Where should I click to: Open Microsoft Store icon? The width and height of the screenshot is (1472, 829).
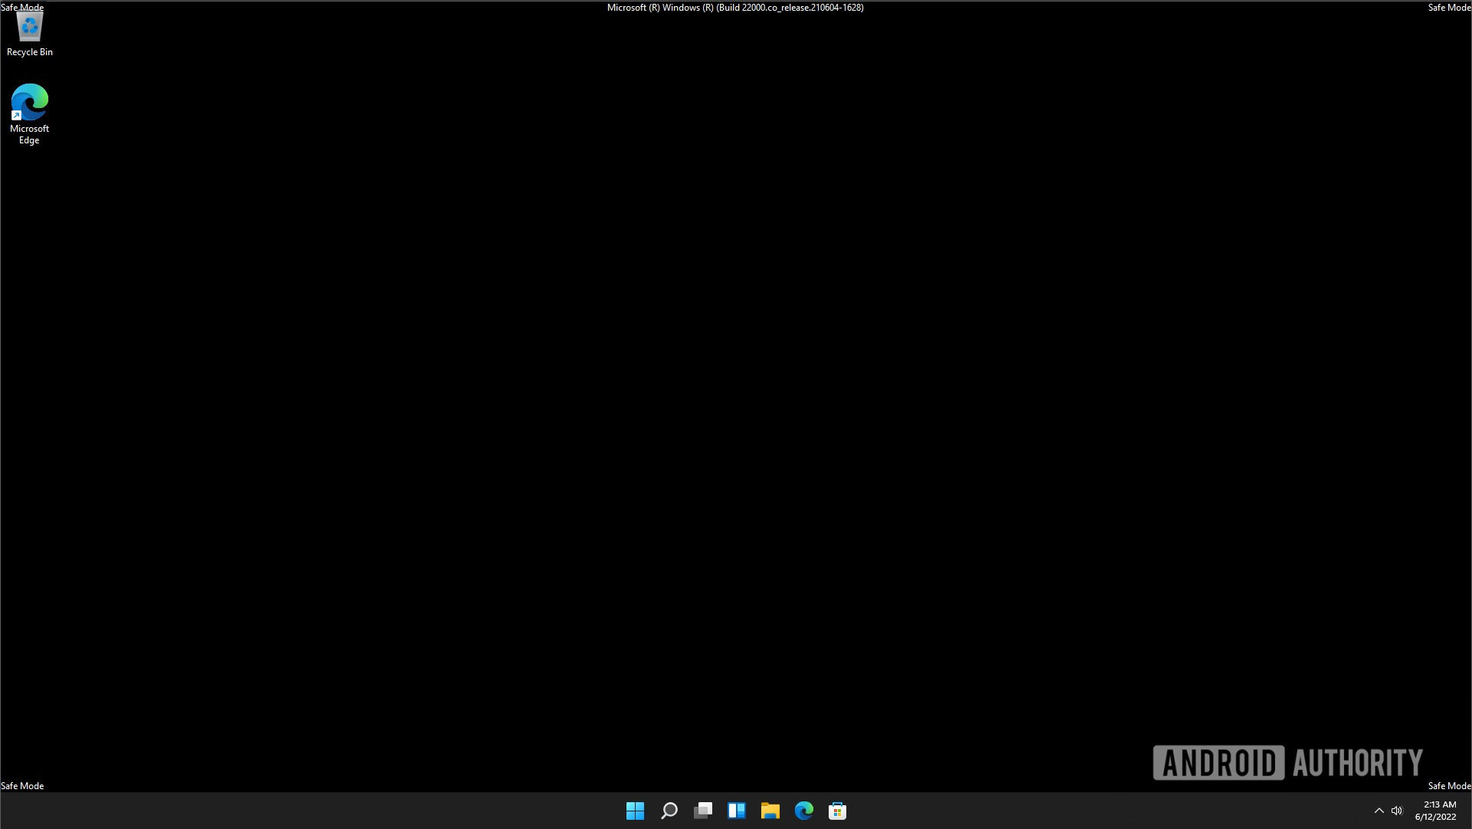837,811
